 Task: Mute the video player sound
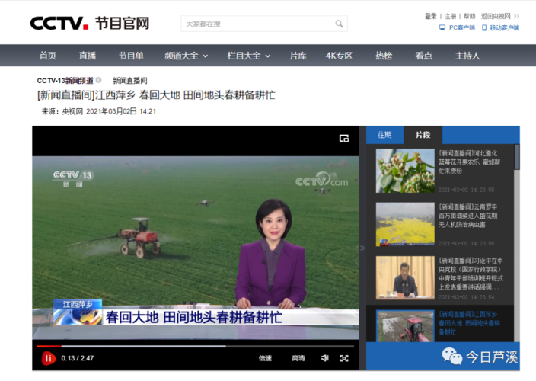[x=324, y=358]
